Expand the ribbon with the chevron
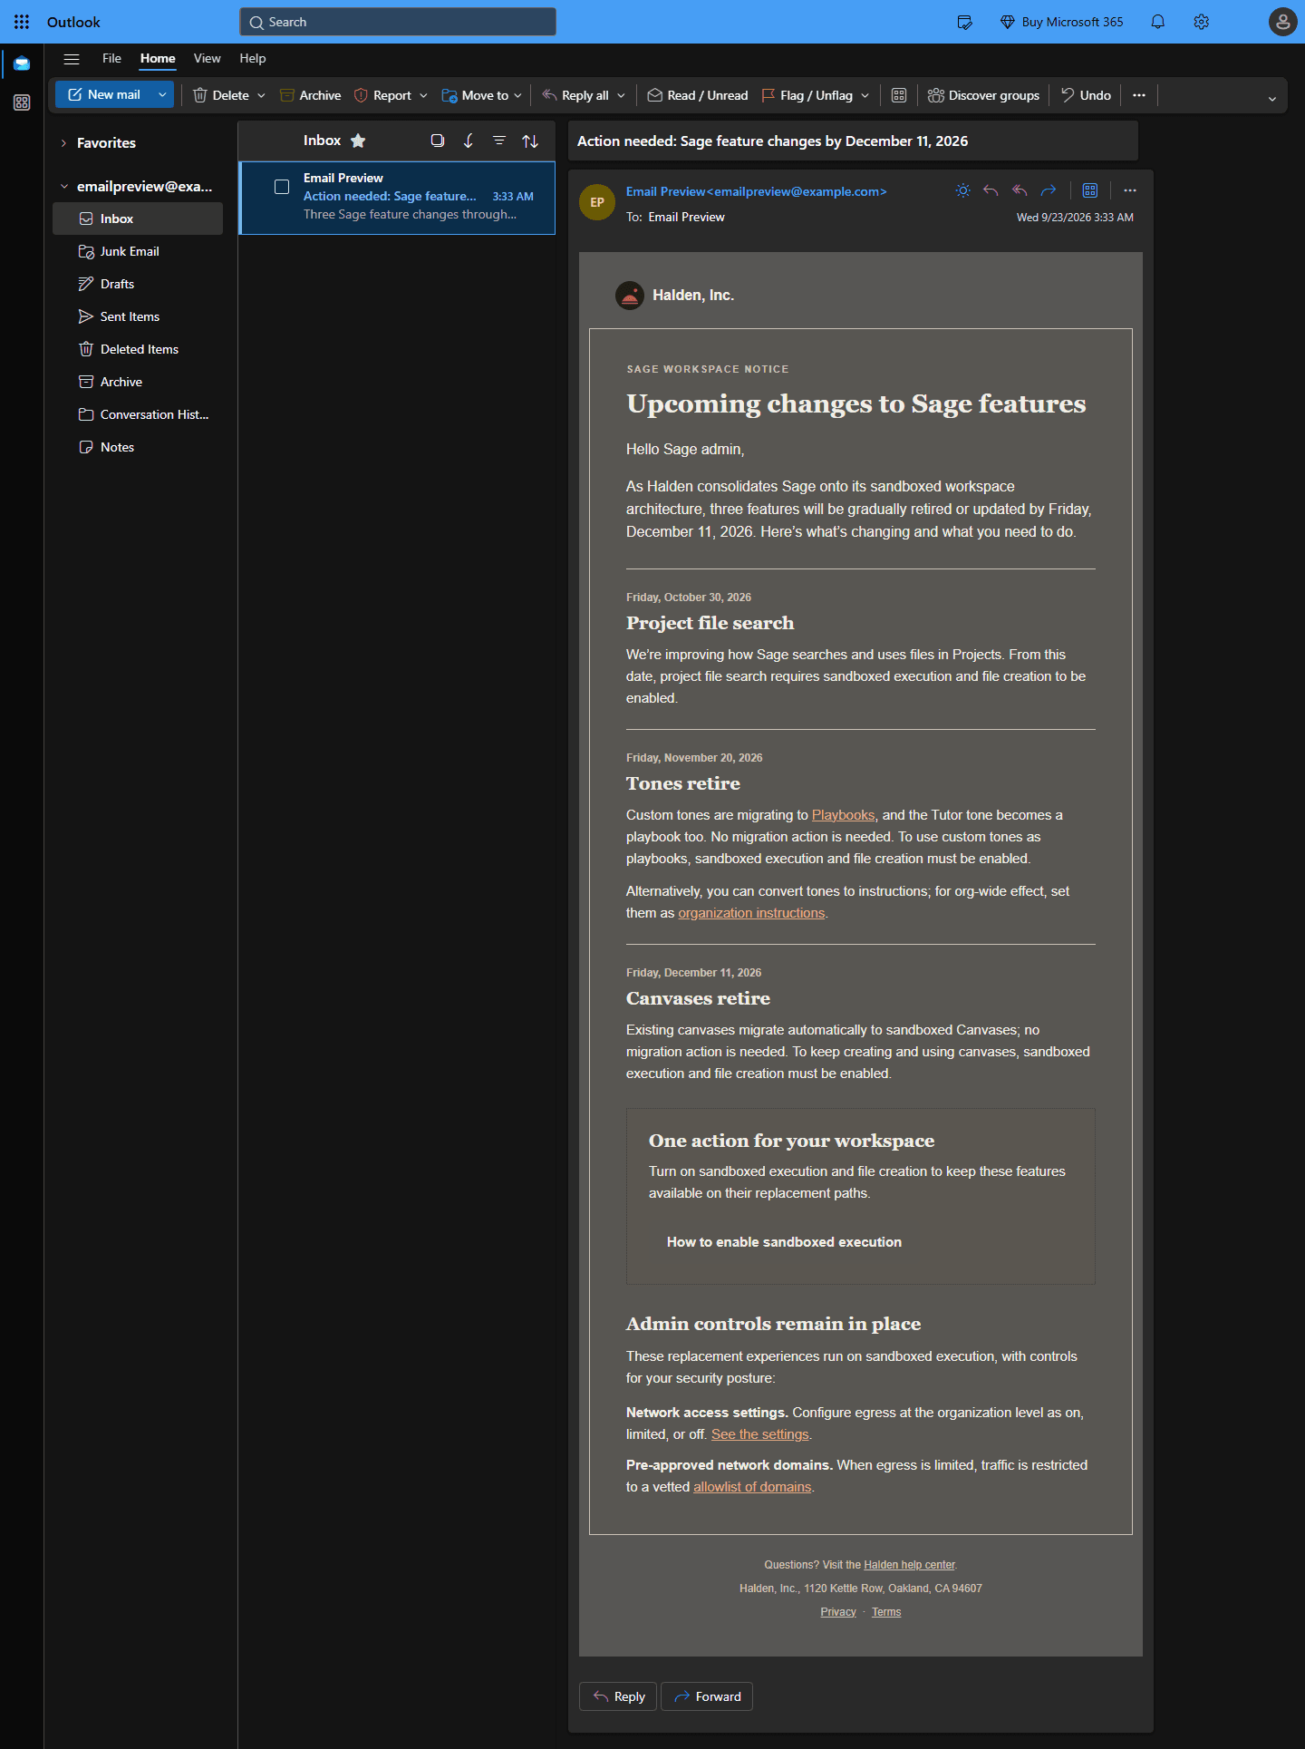1305x1749 pixels. tap(1272, 99)
